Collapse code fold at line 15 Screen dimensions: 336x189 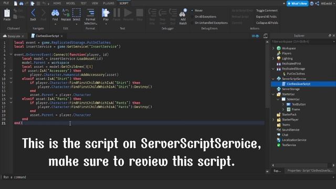click(10, 99)
